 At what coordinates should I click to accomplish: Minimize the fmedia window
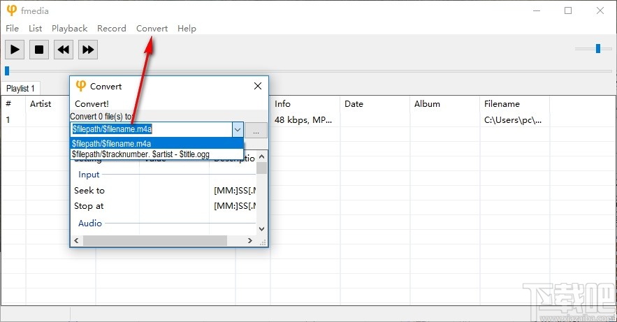[537, 10]
